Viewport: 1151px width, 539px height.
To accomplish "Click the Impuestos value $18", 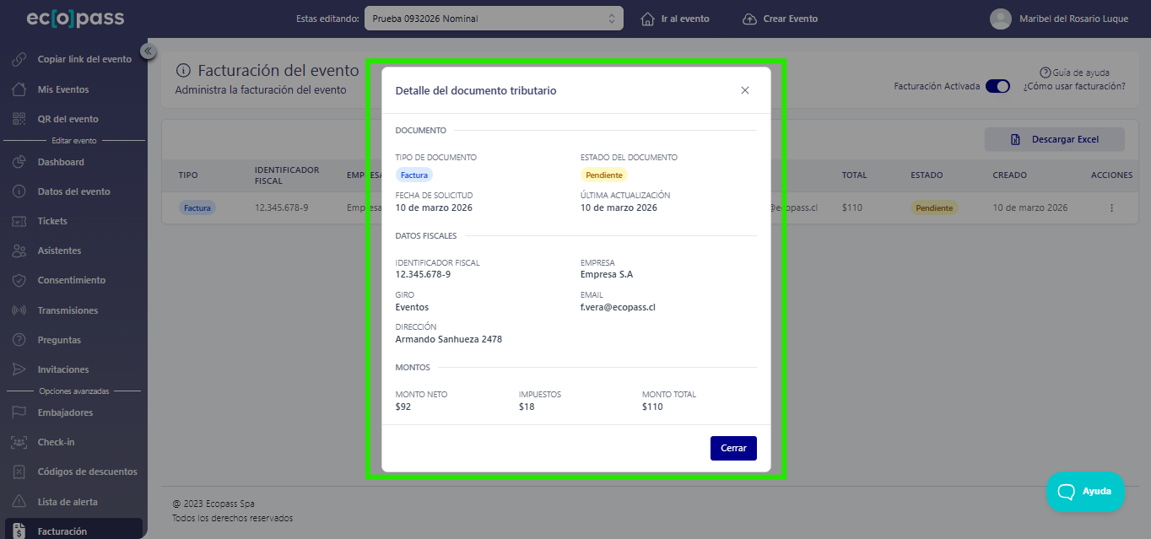I will tap(527, 407).
